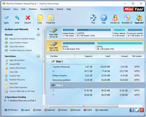
Task: Open the Partition menu
Action: (x=33, y=9)
